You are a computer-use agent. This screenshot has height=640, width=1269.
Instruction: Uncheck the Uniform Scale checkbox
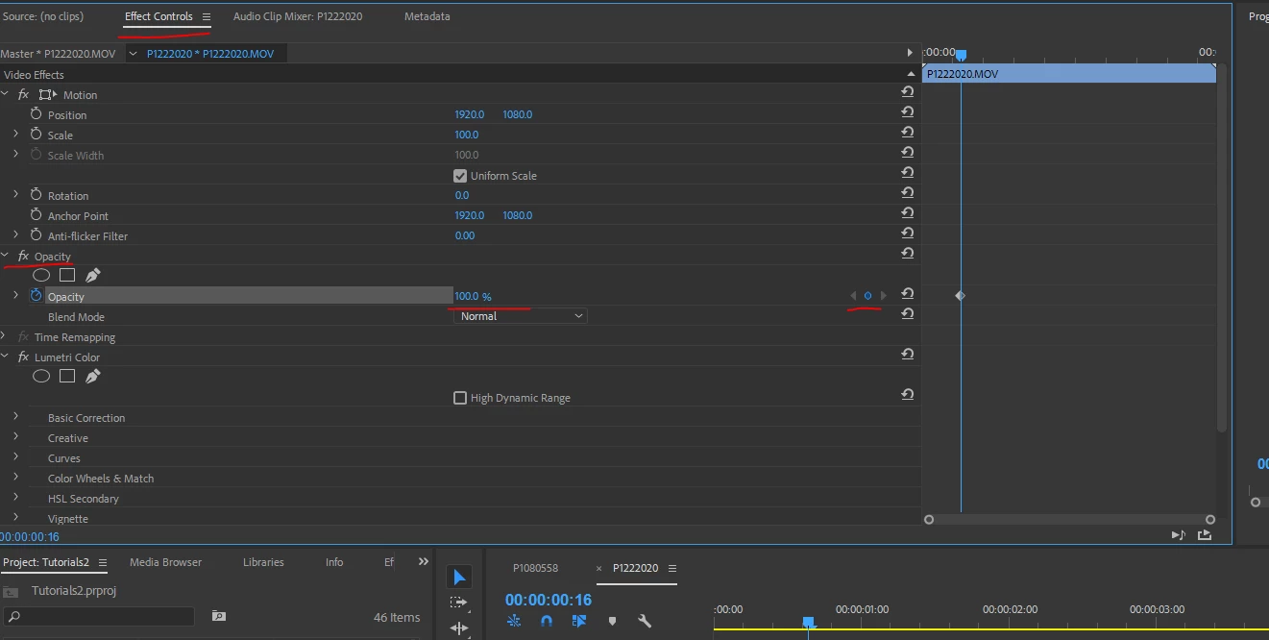(460, 176)
